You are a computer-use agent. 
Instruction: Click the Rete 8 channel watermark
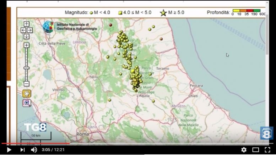coord(266,133)
